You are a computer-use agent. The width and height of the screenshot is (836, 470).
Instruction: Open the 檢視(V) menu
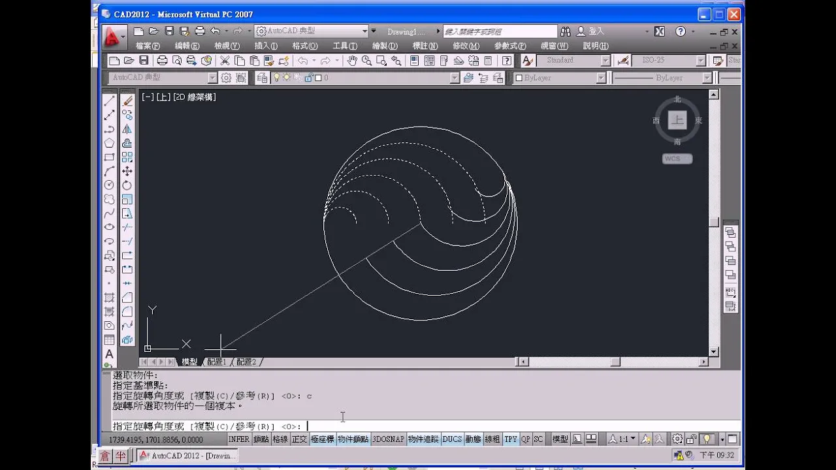227,46
